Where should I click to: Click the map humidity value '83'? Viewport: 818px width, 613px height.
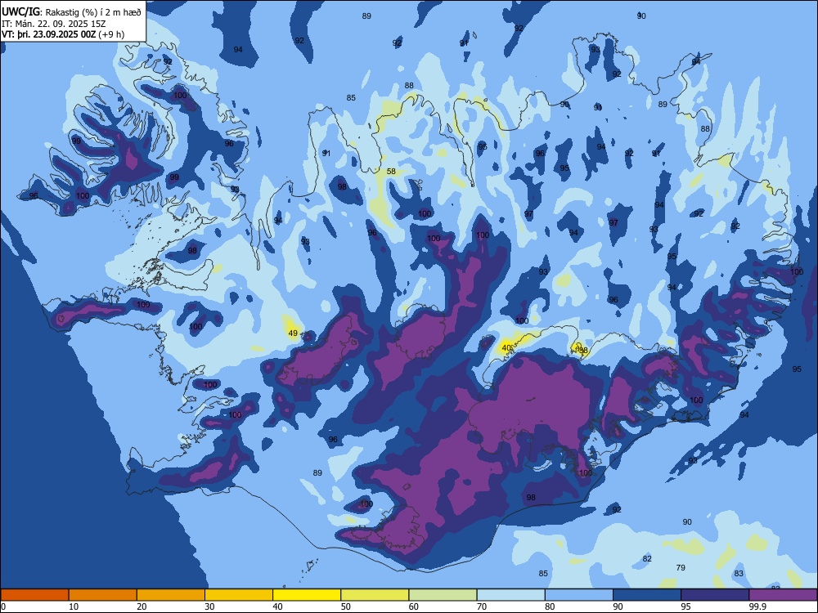(738, 574)
